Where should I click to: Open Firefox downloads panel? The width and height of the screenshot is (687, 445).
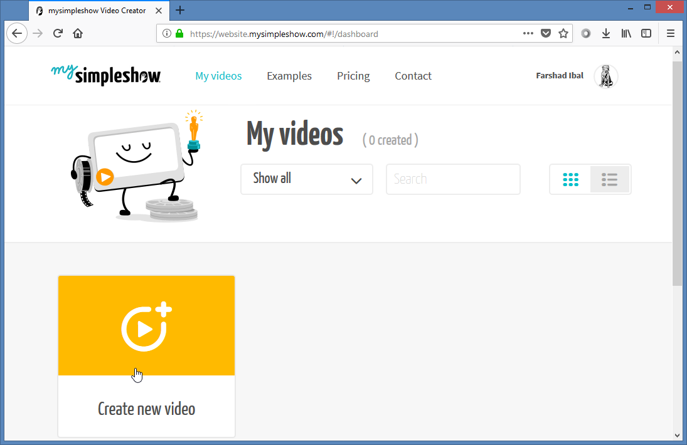605,33
